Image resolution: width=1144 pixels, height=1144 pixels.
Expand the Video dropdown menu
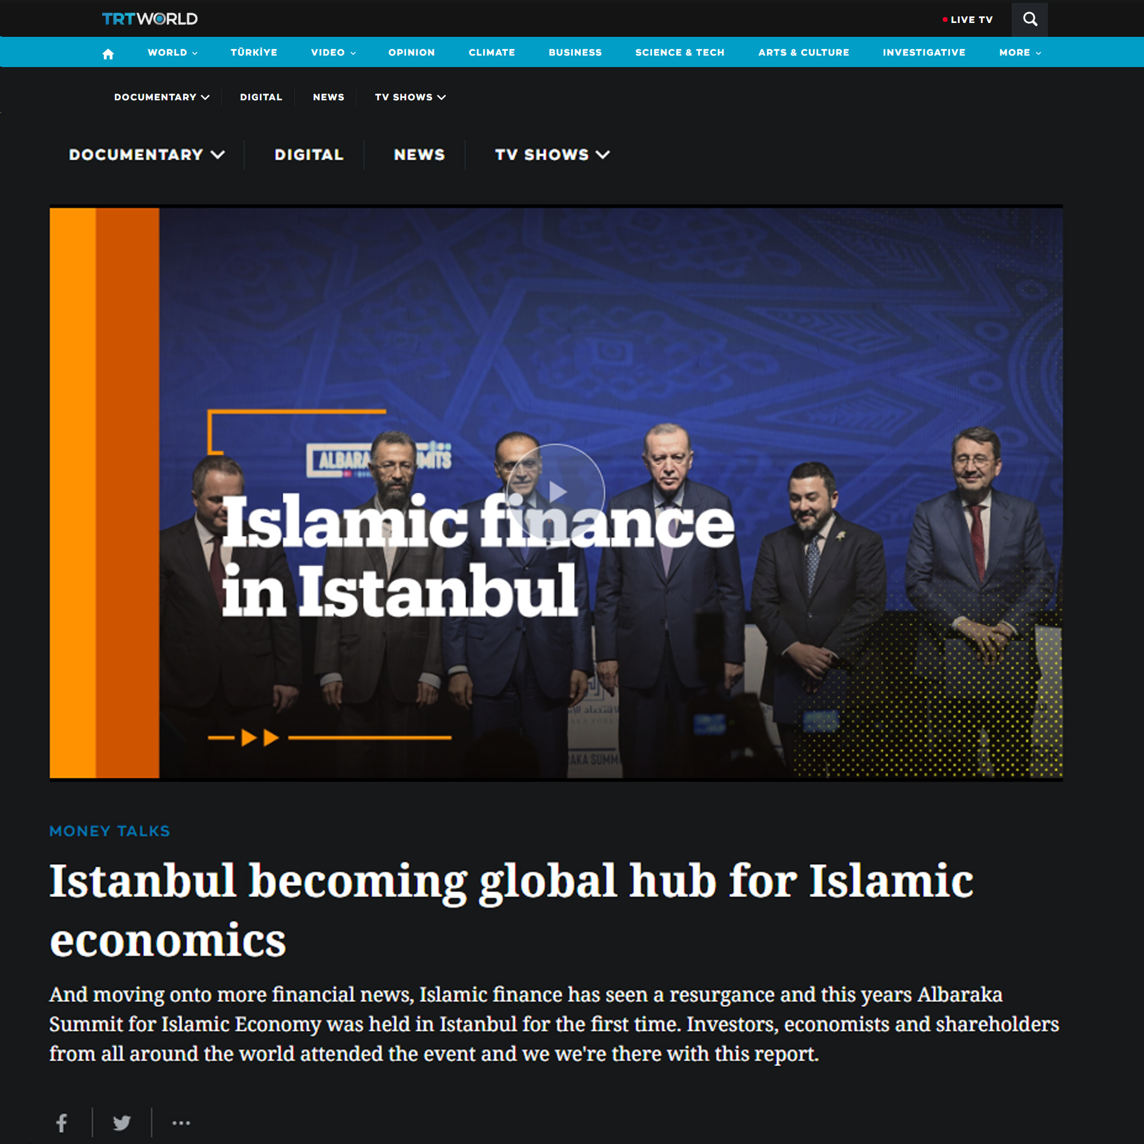tap(333, 53)
